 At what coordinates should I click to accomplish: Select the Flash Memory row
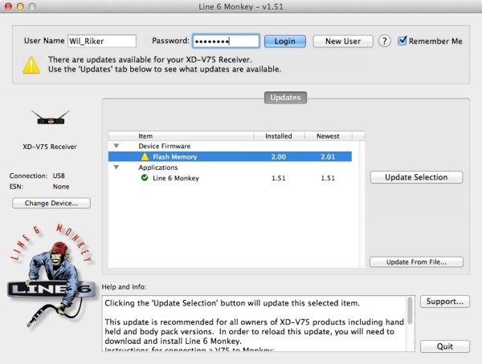click(230, 156)
